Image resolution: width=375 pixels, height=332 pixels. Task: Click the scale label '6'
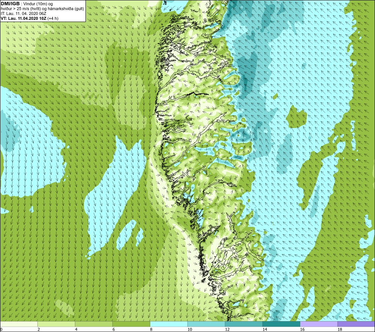point(114,330)
